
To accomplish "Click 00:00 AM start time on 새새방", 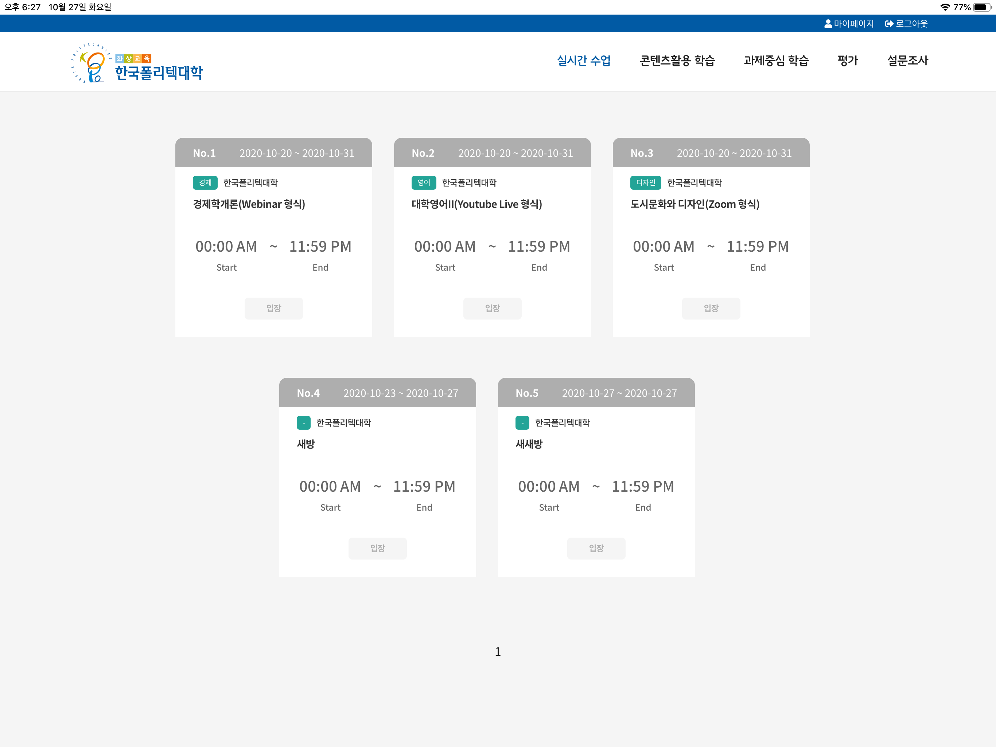I will pyautogui.click(x=549, y=487).
